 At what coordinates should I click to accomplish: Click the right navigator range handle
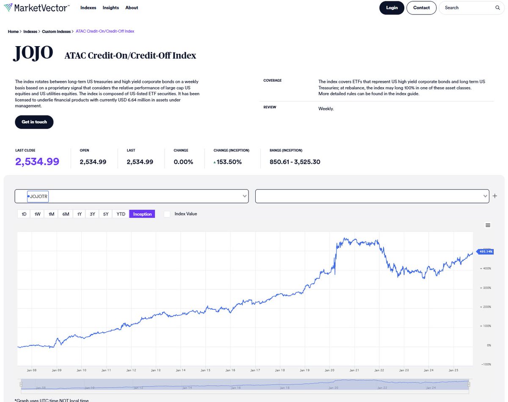[469, 384]
